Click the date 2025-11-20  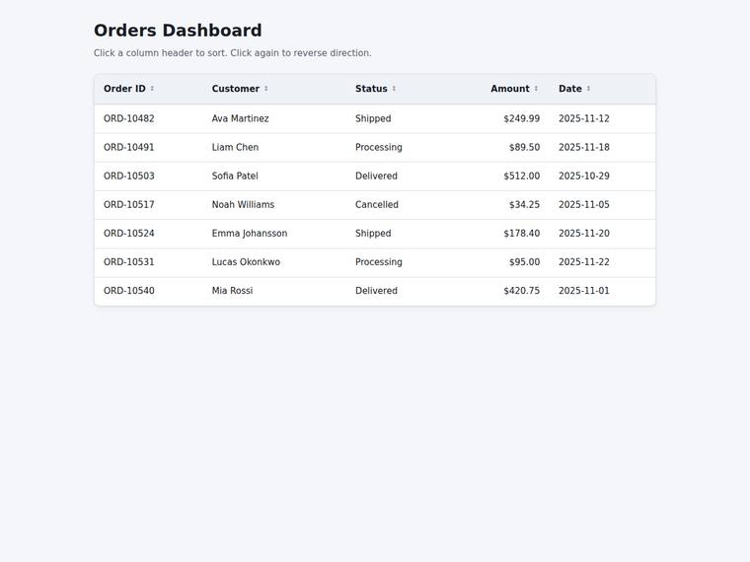pyautogui.click(x=584, y=234)
